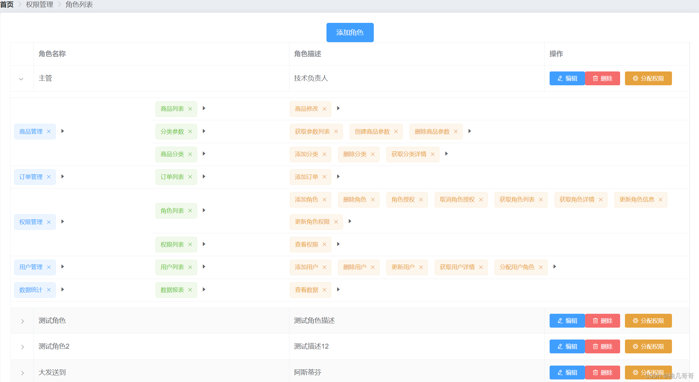Click 权限管理 breadcrumb item

[x=40, y=5]
